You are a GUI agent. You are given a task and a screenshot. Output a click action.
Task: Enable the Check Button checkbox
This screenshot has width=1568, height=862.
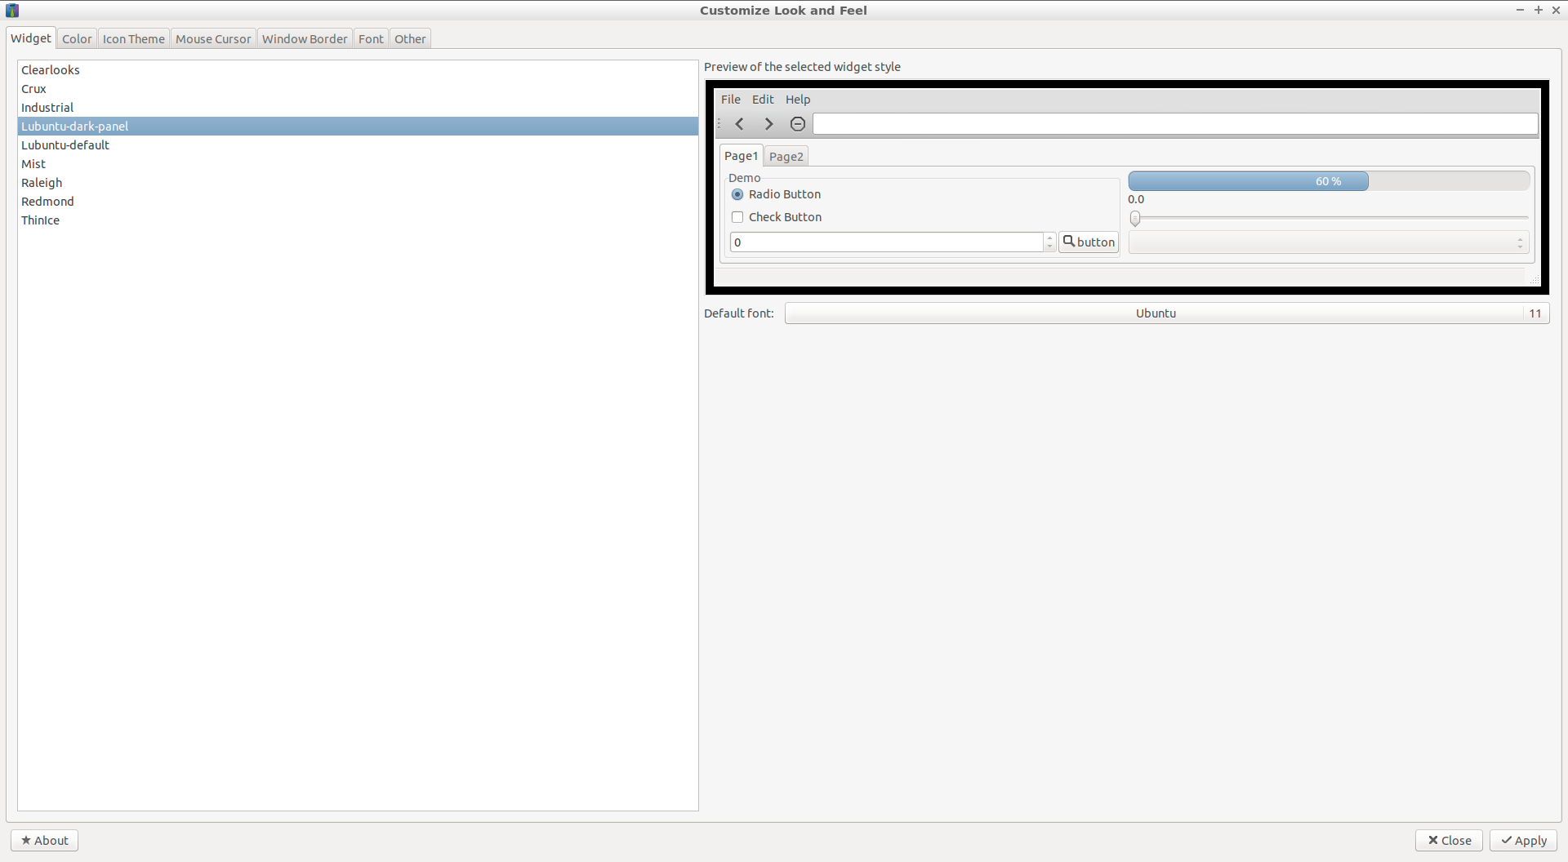tap(737, 217)
